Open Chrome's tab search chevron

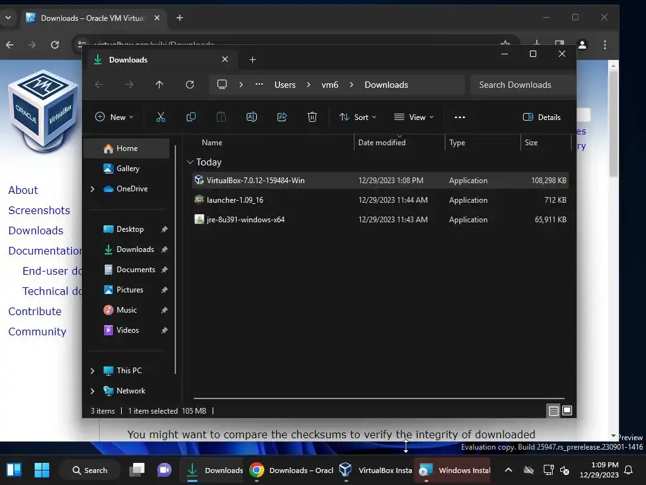coord(8,18)
